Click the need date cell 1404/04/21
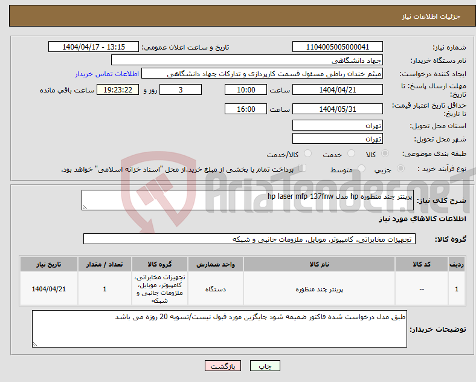Screen dimensions: 476x382 click(x=49, y=289)
